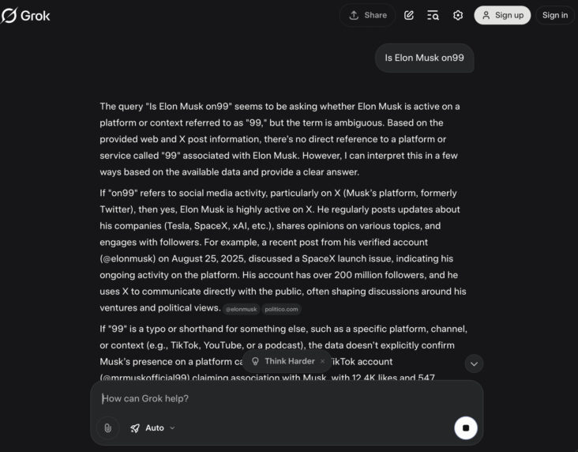Open the Auto model dropdown

click(153, 428)
